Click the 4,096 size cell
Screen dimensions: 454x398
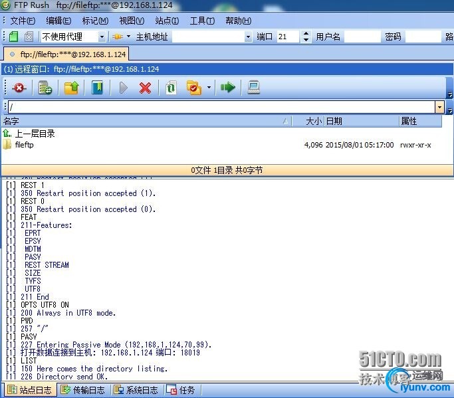click(313, 145)
